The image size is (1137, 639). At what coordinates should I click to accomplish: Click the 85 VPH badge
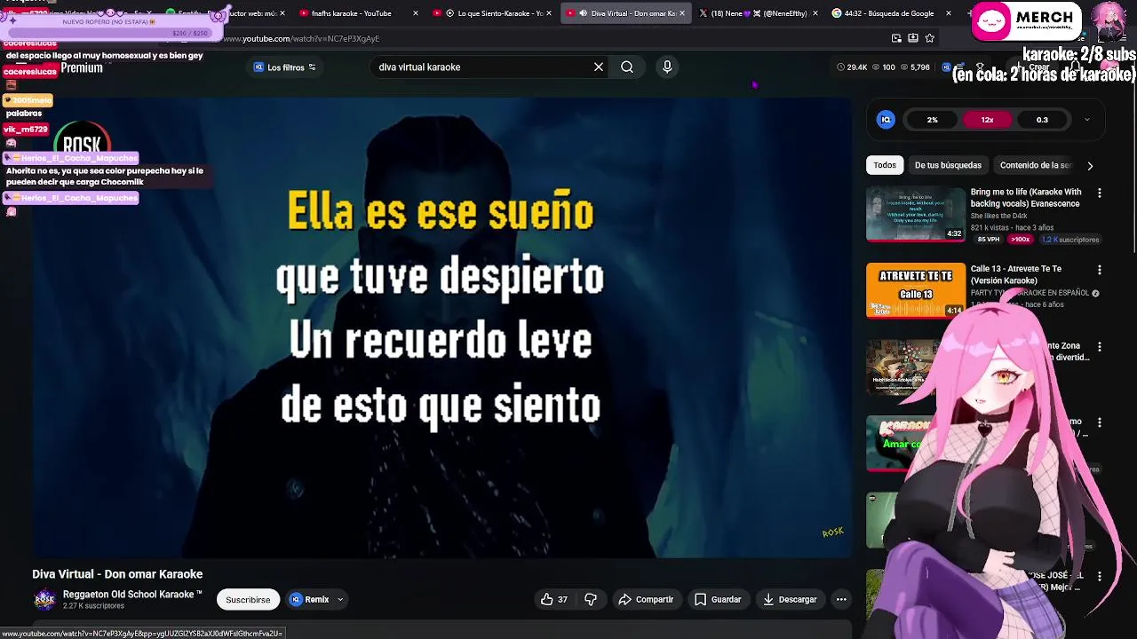pyautogui.click(x=988, y=240)
